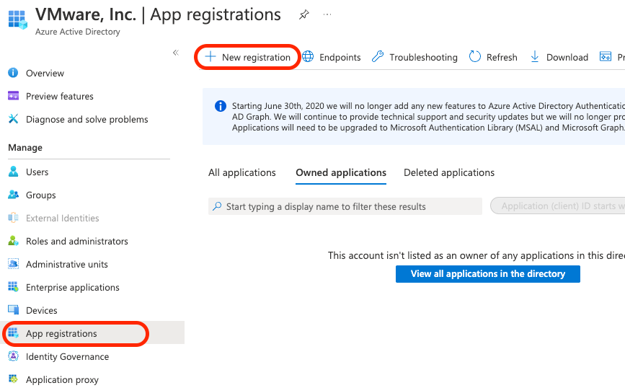Click the Overview info icon

(x=13, y=73)
